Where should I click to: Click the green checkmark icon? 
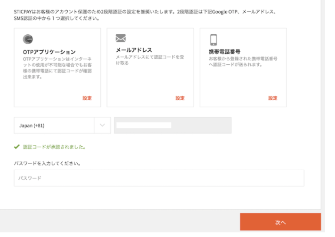pos(16,147)
